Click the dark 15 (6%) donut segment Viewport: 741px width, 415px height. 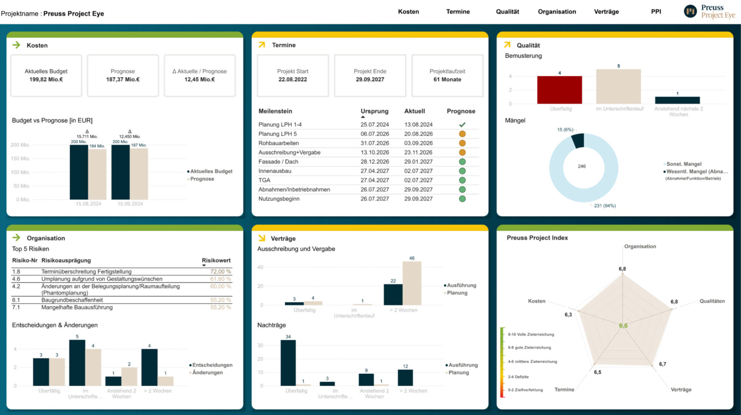click(578, 140)
